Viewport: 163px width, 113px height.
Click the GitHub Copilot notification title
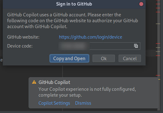54,82
